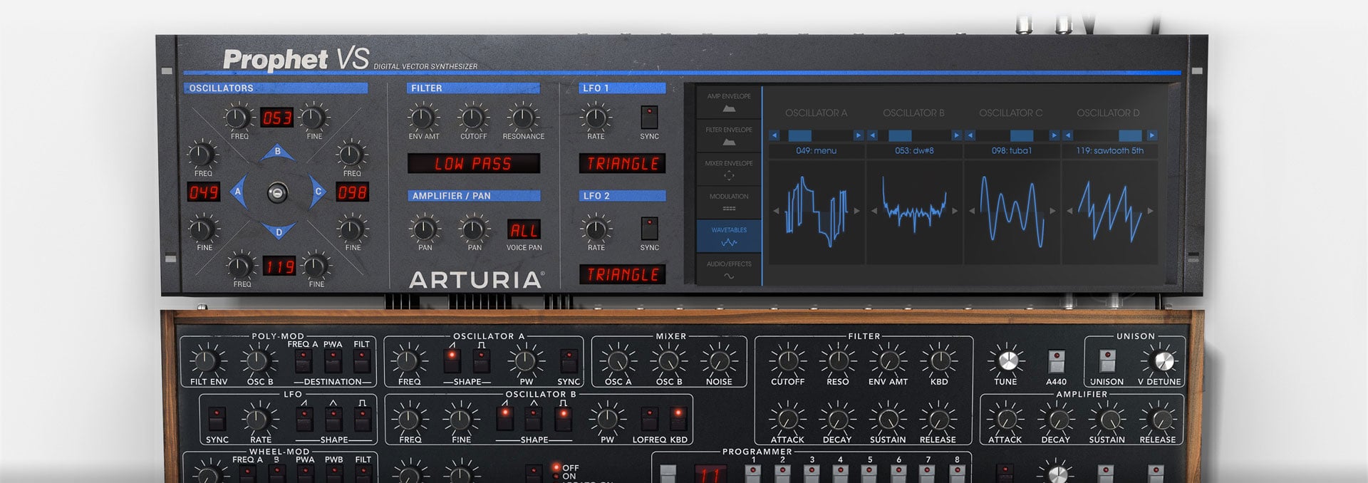The width and height of the screenshot is (1368, 483).
Task: Click Oscillator D slider left arrow
Action: 1067,135
